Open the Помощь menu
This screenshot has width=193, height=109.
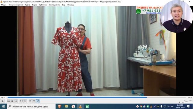[71, 5]
